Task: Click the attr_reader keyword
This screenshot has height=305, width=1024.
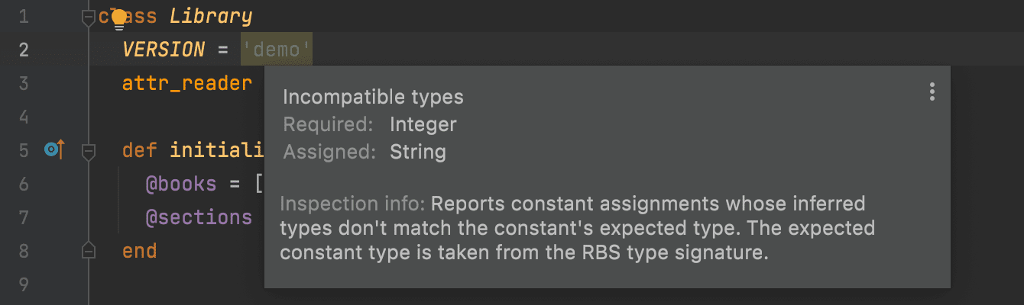Action: (x=187, y=84)
